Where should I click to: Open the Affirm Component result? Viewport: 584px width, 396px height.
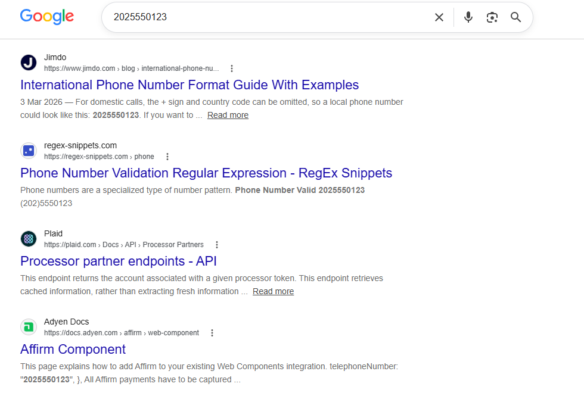73,350
